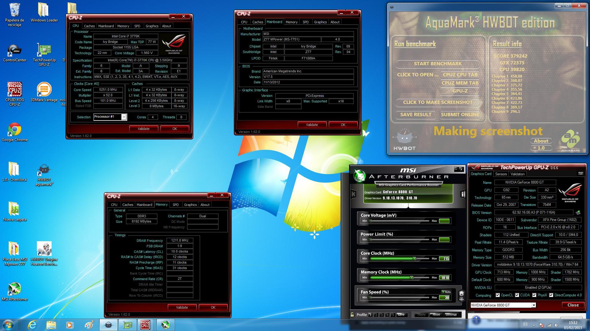Screen dimensions: 590x331
Task: Click the Windows Start orb
Action: pyautogui.click(x=8, y=325)
